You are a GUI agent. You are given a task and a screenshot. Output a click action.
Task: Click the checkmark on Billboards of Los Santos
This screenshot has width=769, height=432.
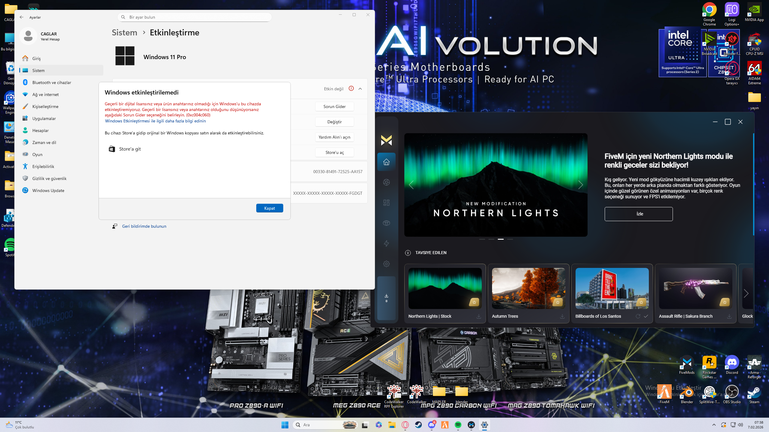pyautogui.click(x=646, y=316)
